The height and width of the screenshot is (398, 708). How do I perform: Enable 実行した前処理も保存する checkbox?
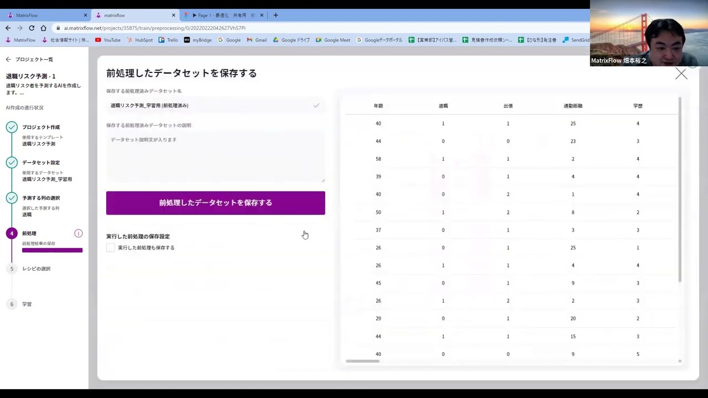(111, 248)
